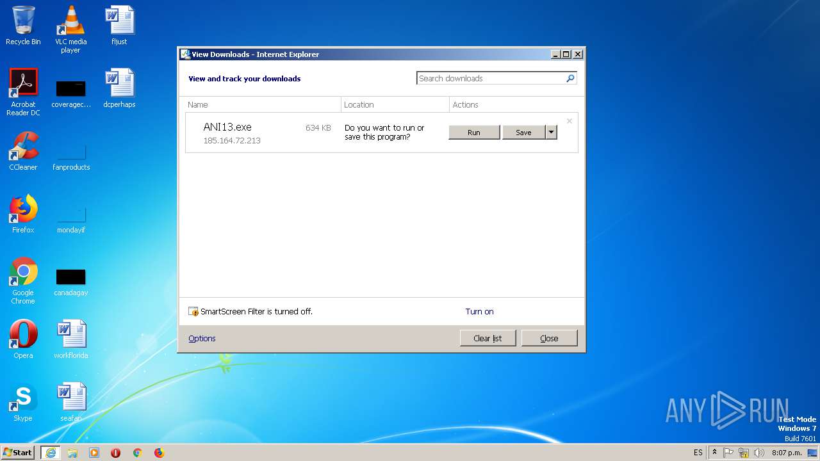Click the network tray icon
Image resolution: width=820 pixels, height=461 pixels.
pos(744,453)
